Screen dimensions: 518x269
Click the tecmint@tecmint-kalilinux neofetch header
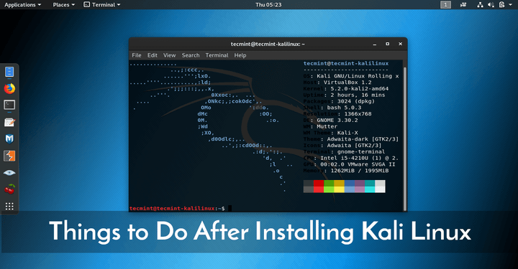[x=346, y=63]
